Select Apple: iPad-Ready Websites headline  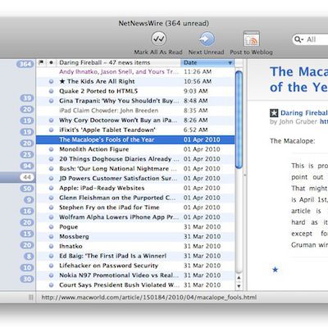coord(102,189)
